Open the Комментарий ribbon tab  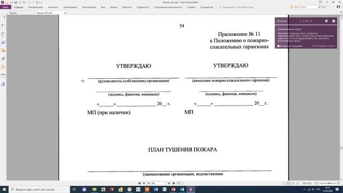point(89,7)
